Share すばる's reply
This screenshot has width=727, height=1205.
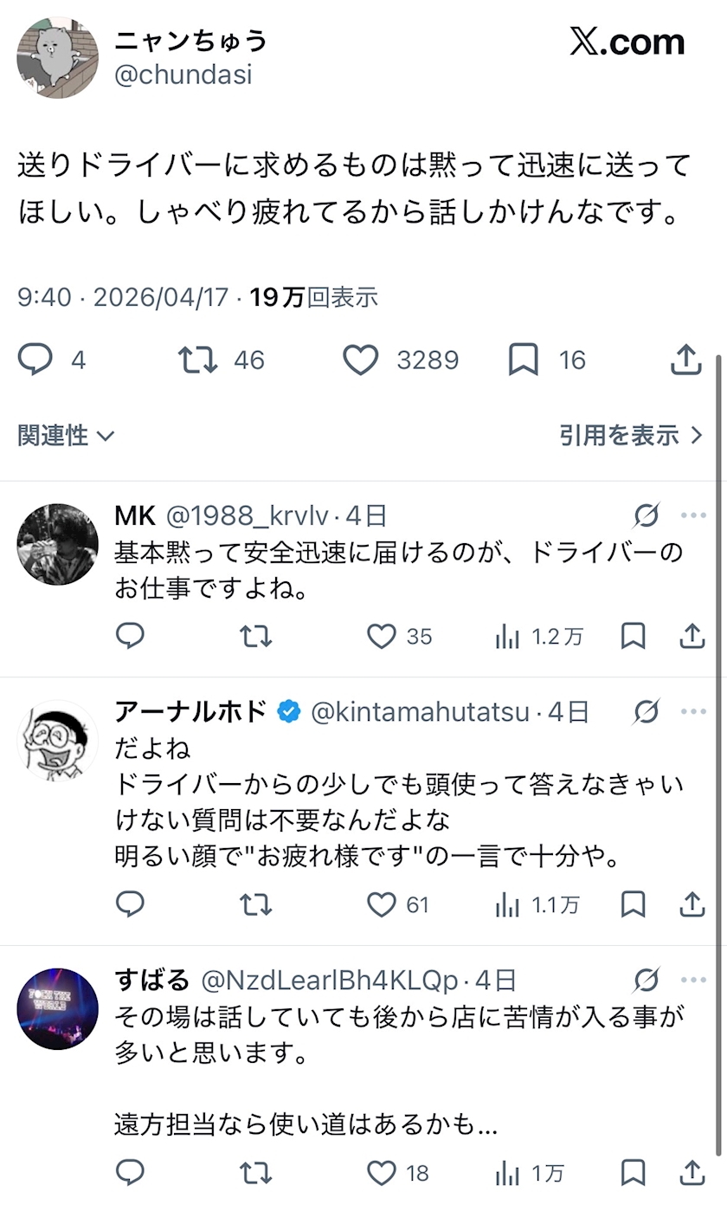[692, 1173]
